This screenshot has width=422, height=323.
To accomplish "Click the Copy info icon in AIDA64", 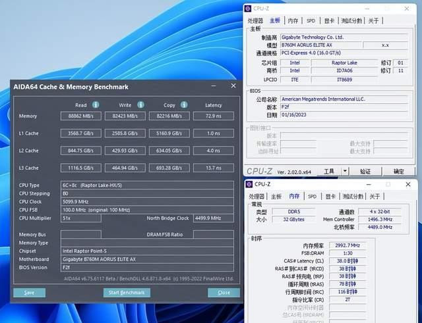I will click(184, 105).
